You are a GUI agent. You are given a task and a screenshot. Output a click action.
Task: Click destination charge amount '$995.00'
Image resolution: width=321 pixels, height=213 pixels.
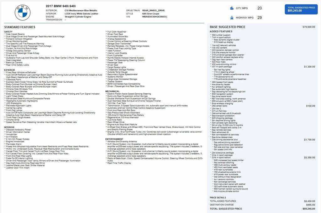[311, 205]
